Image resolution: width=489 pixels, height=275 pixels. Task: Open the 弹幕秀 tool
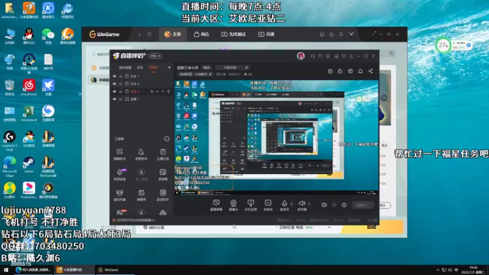tap(141, 195)
